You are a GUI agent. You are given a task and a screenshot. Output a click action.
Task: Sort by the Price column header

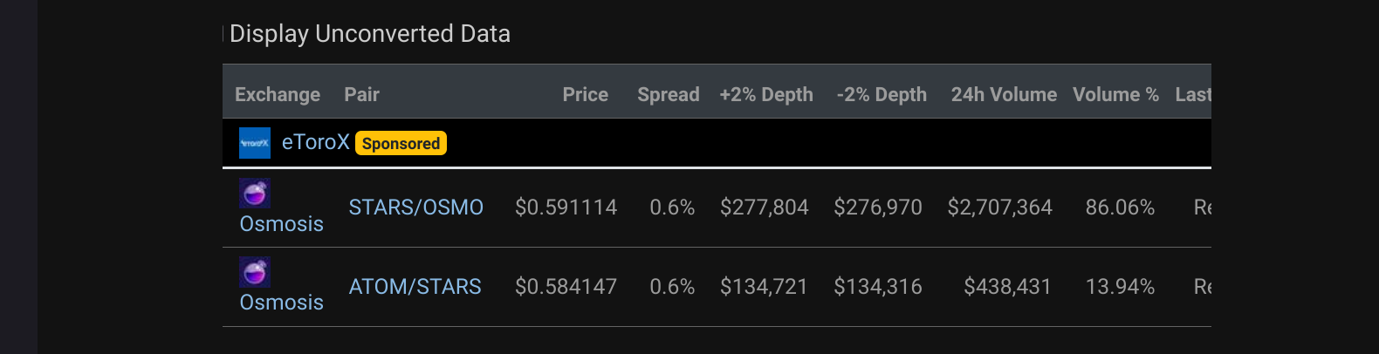[585, 94]
